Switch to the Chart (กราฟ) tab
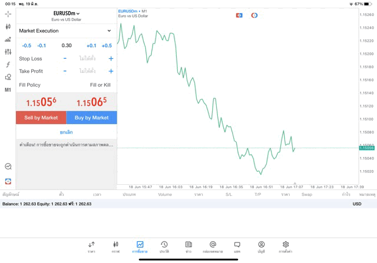Viewport: 377px width, 263px height. (115, 247)
